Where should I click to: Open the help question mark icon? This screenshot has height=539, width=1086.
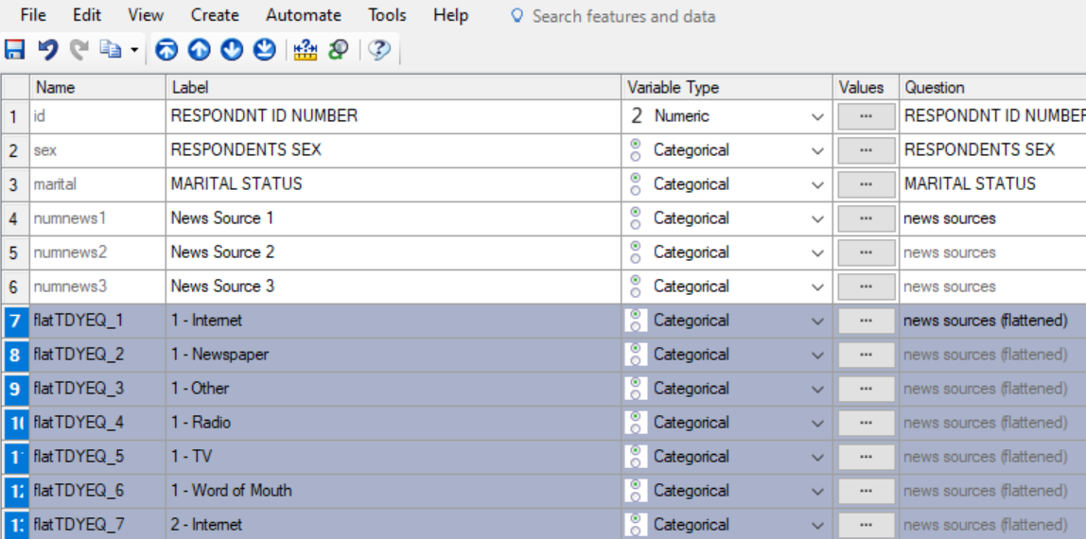point(379,50)
